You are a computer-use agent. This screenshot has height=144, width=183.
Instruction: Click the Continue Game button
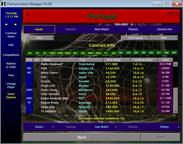click(x=11, y=35)
